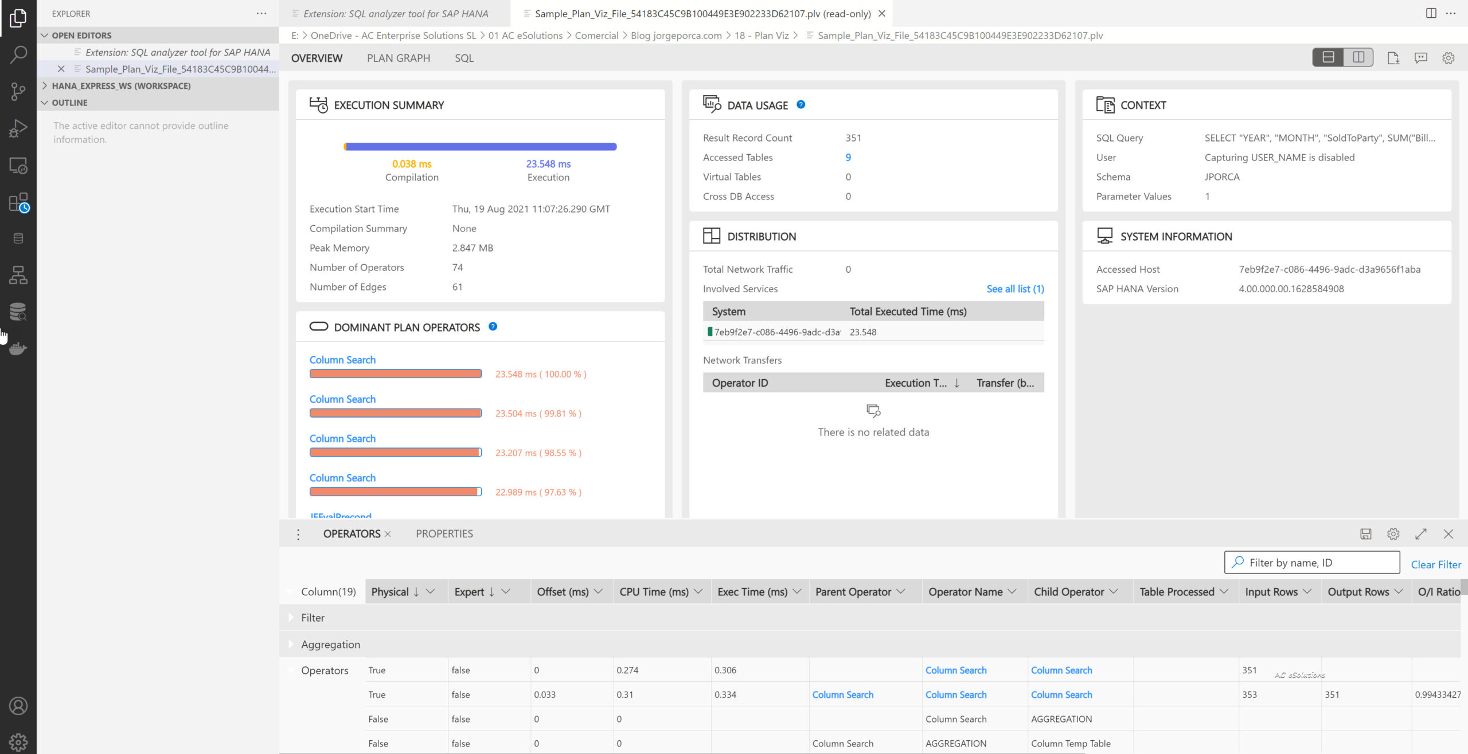Image resolution: width=1468 pixels, height=754 pixels.
Task: Expand the Aggregation section
Action: (292, 644)
